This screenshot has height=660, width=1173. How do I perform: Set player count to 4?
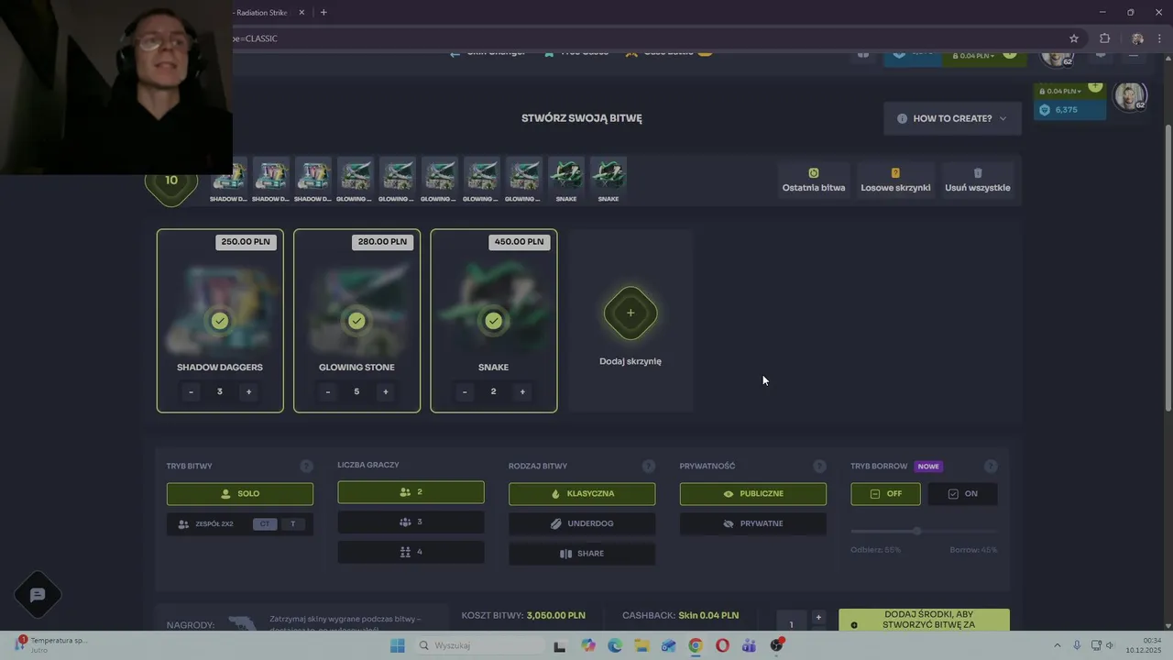coord(411,552)
